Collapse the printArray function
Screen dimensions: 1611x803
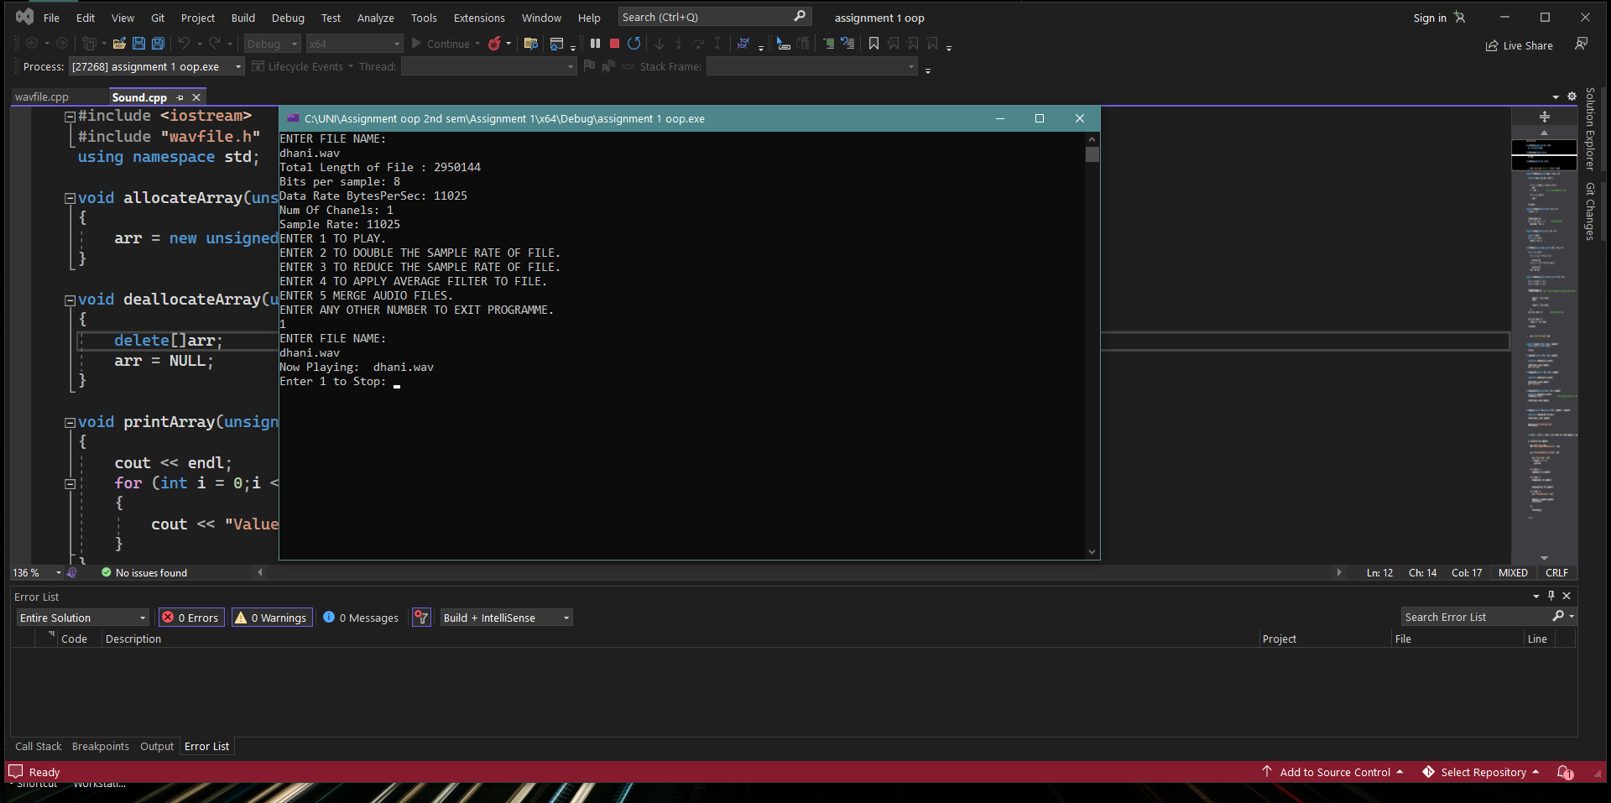[70, 423]
